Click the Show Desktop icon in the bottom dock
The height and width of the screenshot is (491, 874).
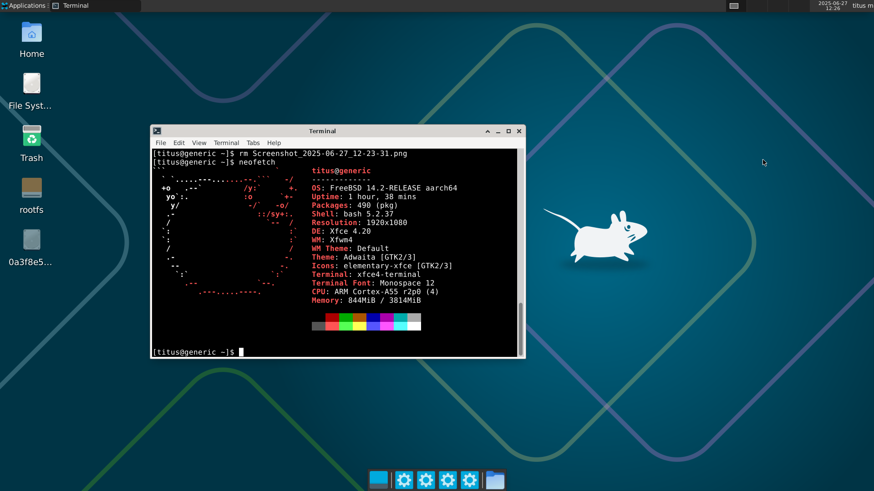coord(379,480)
